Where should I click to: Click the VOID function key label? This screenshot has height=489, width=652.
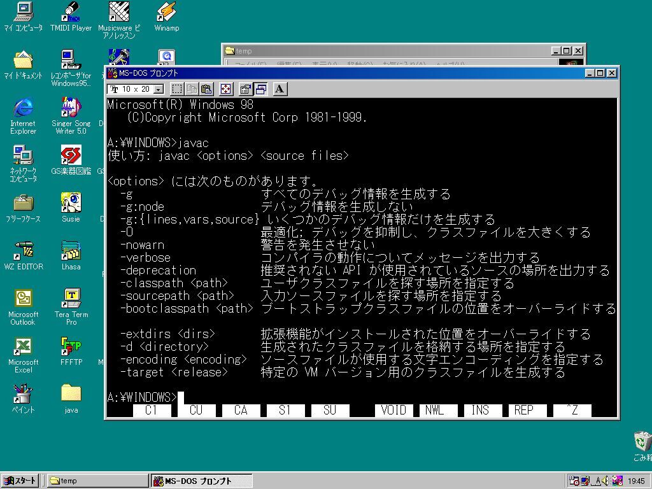tap(393, 411)
